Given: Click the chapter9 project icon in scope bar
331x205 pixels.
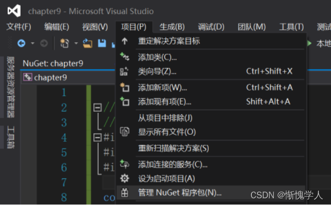Looking at the screenshot, I should [x=27, y=77].
